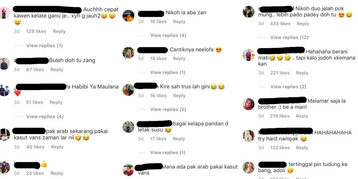Open avatar next to 'Melamar saja la brother'

point(248,104)
